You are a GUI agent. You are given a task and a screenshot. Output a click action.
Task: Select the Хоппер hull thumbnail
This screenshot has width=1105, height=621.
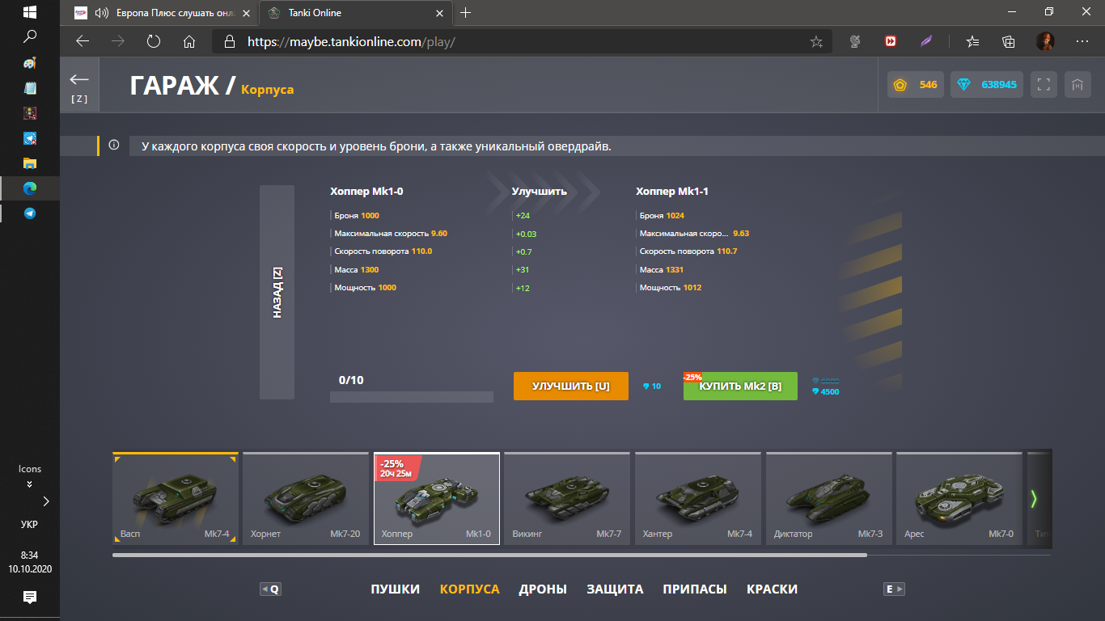tap(437, 498)
